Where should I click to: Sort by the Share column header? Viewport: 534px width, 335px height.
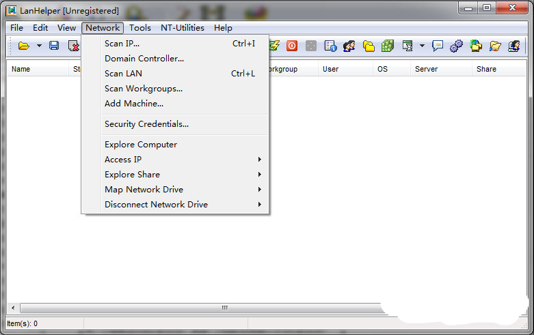coord(499,69)
